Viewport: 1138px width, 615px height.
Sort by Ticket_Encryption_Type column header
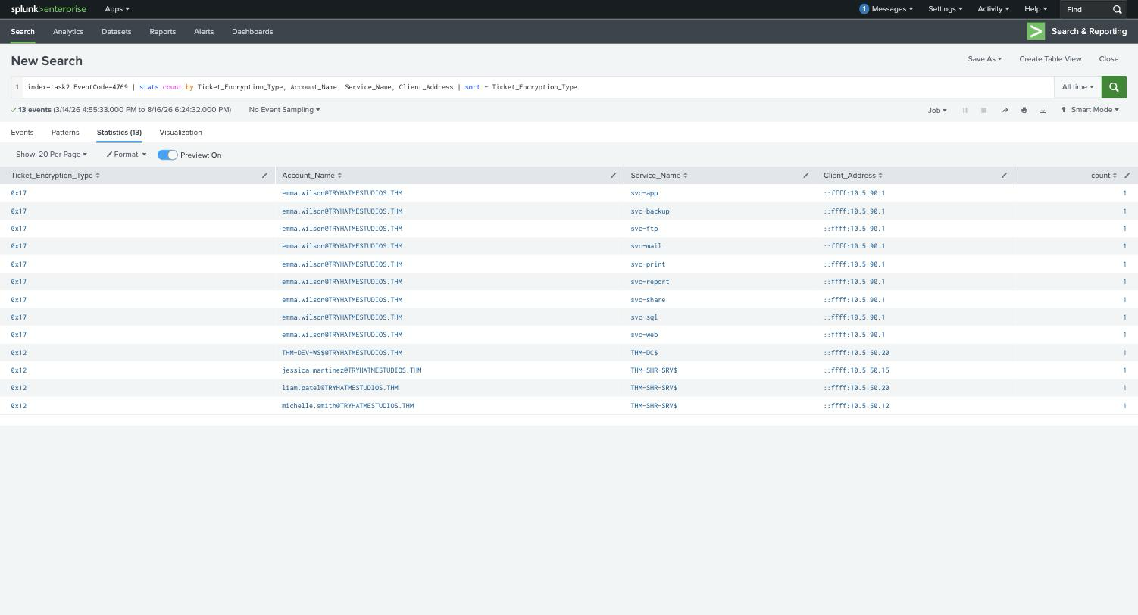(x=55, y=176)
